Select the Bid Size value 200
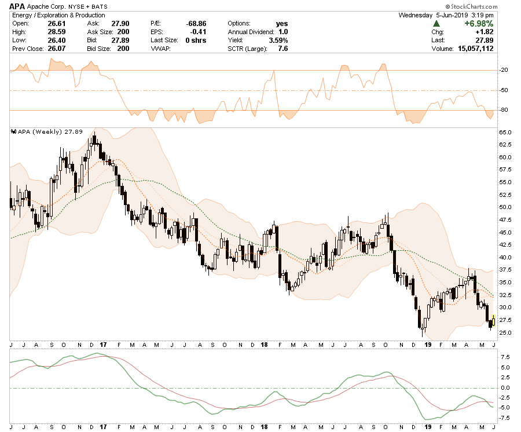This screenshot has height=432, width=521. click(x=123, y=49)
